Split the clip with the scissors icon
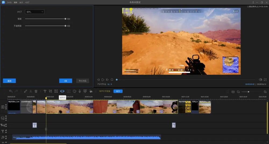 [x=31, y=91]
